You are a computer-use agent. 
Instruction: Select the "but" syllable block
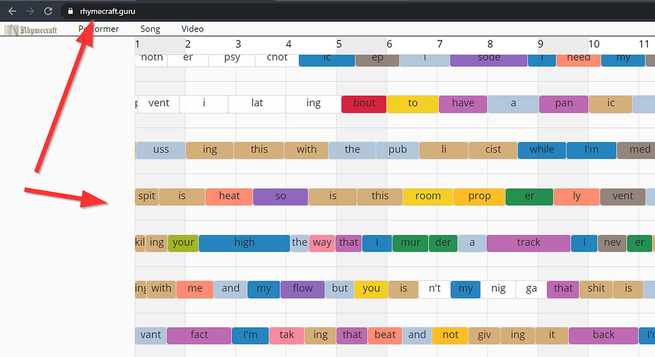click(x=339, y=289)
